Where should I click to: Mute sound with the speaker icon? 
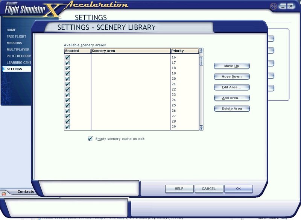point(274,6)
